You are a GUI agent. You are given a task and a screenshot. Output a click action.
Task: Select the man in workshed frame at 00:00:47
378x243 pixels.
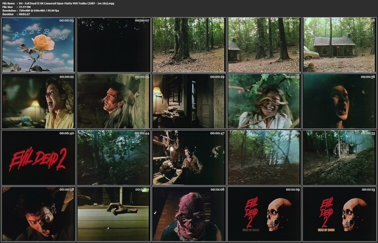189,157
